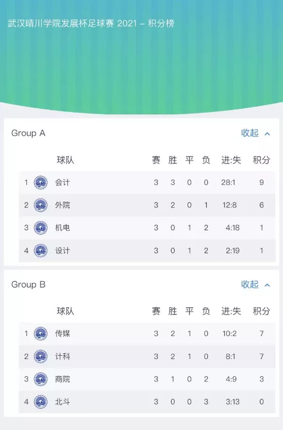Click the 设计 team badge icon
Image resolution: width=283 pixels, height=430 pixels.
(x=40, y=250)
